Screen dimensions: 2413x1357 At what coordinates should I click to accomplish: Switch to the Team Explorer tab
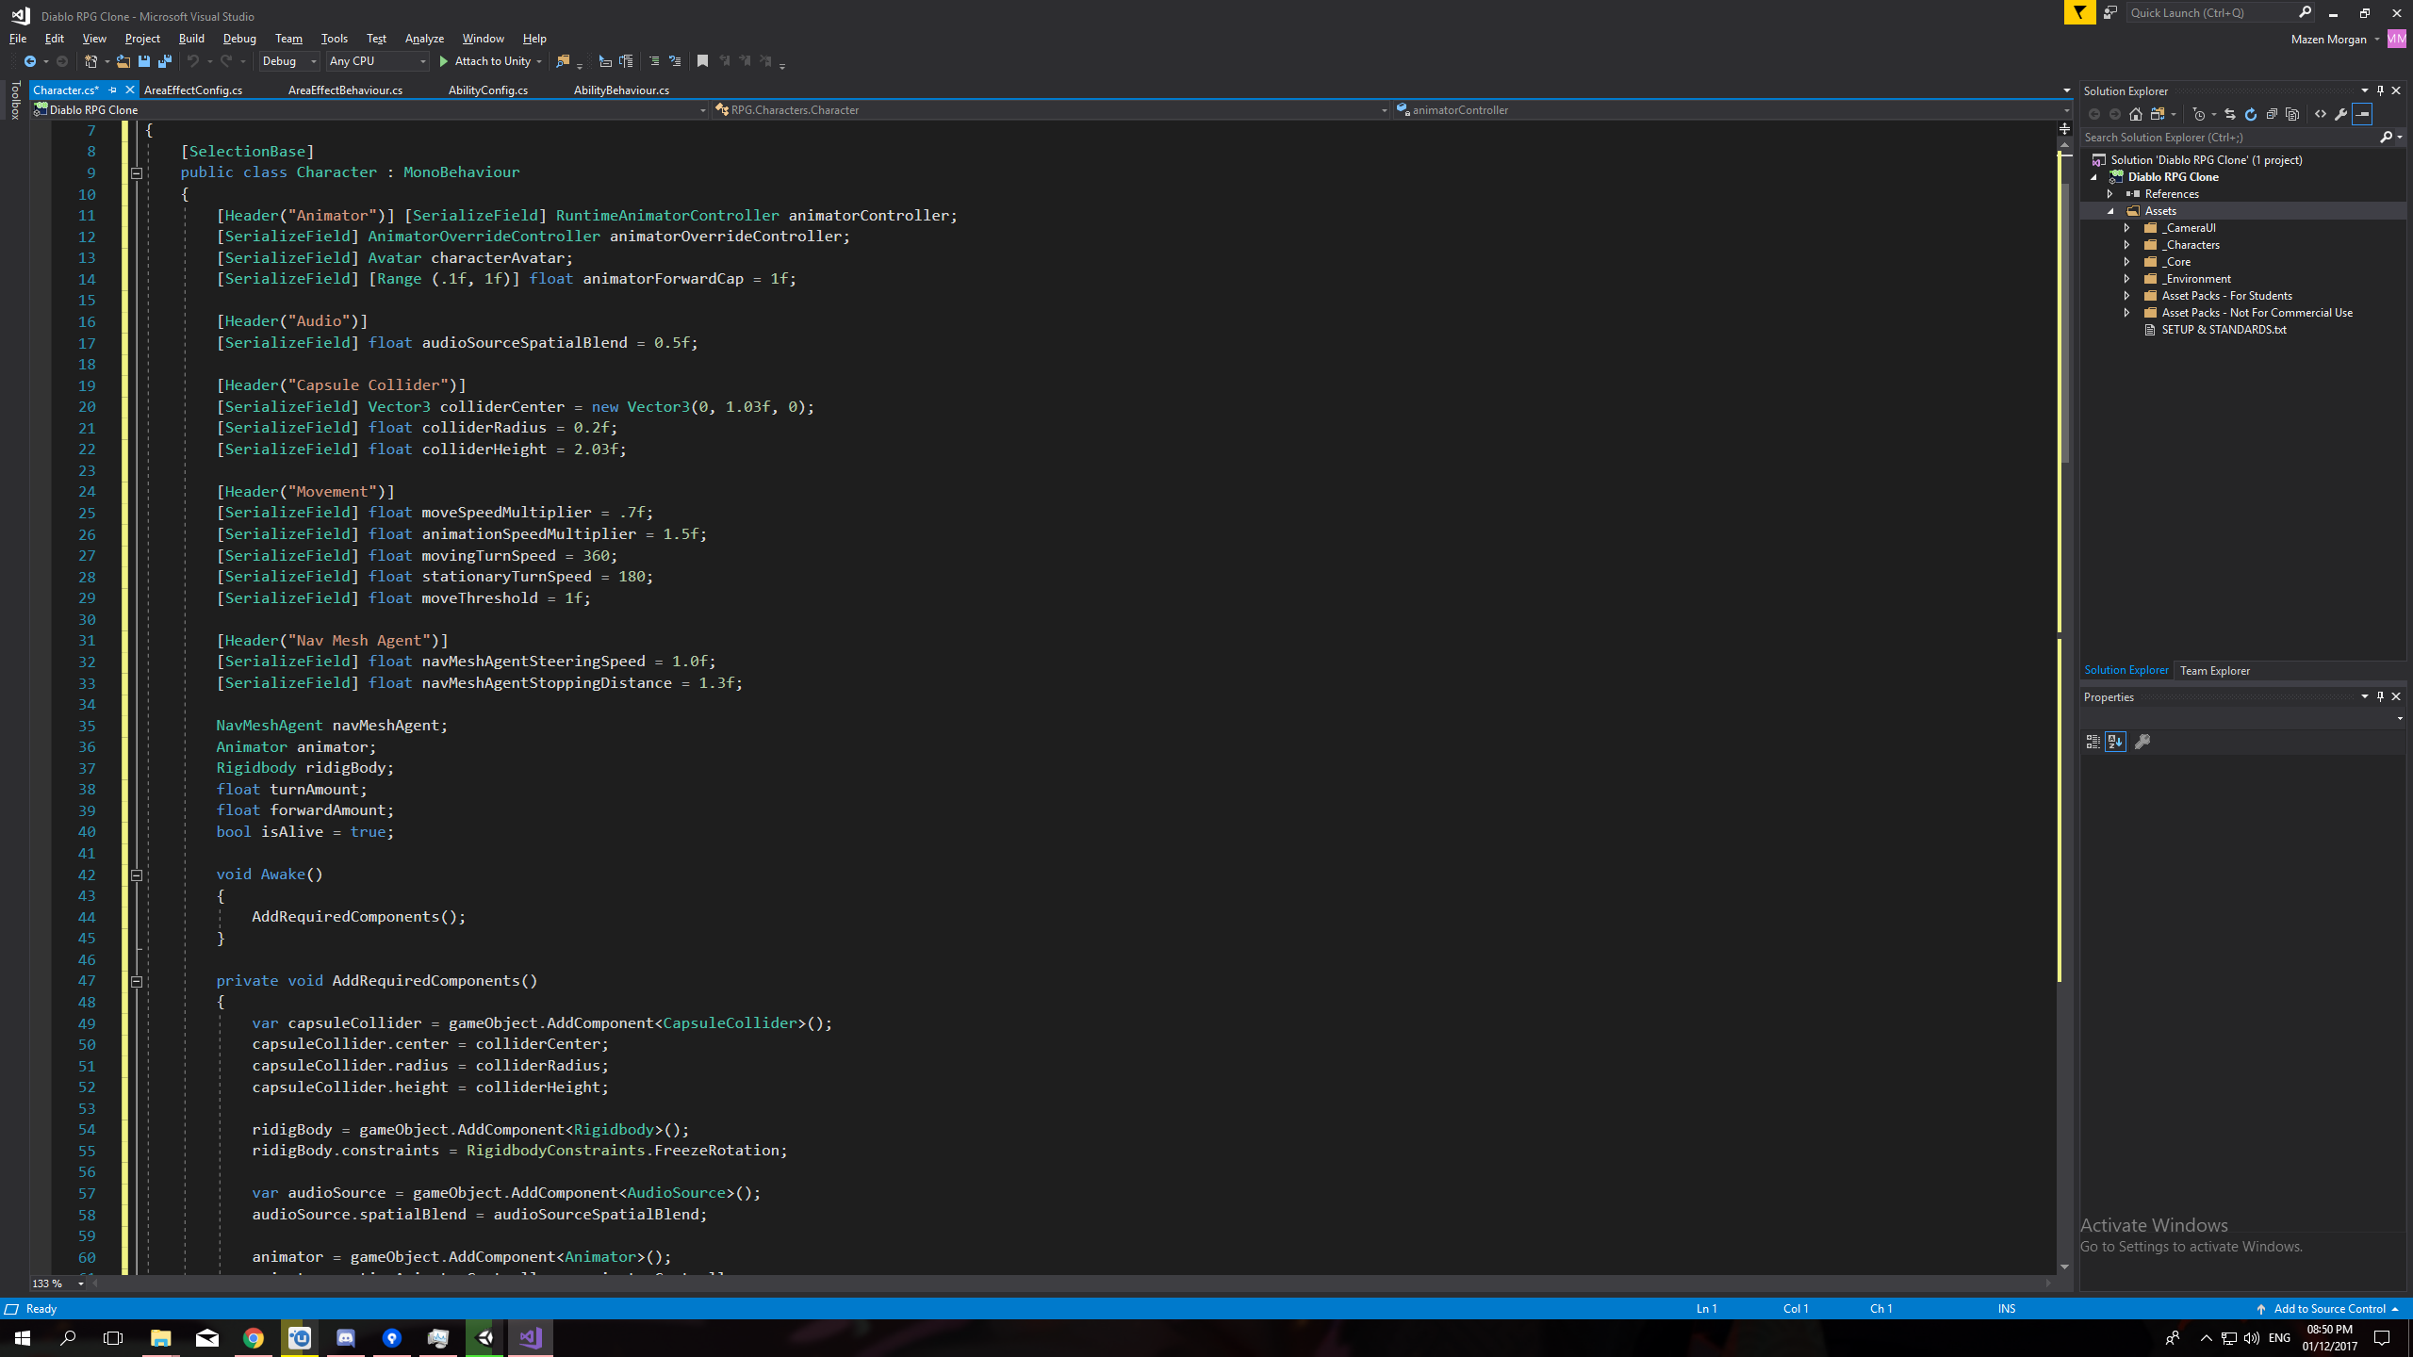coord(2214,671)
